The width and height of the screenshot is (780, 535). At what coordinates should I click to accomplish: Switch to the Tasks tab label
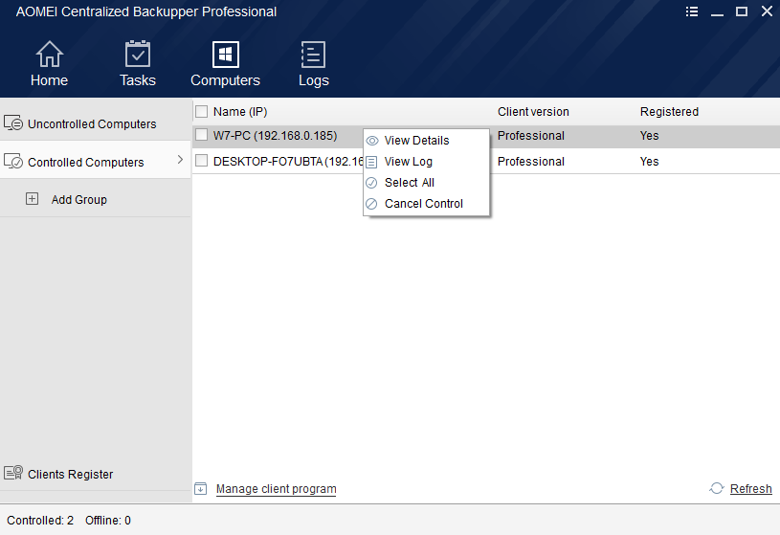(138, 80)
